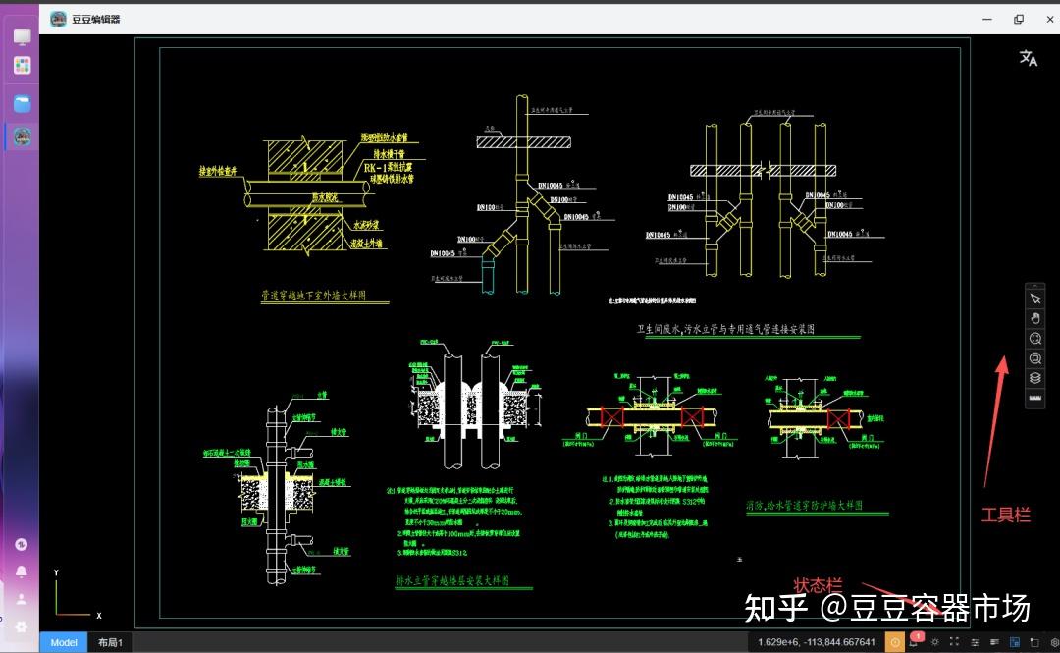1060x653 pixels.
Task: Choose the zoom extents tool
Action: pyautogui.click(x=1035, y=339)
